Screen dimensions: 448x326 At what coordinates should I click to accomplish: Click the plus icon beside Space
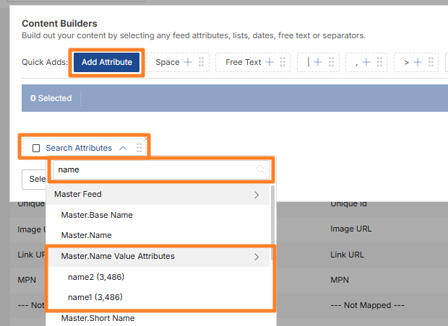pos(188,63)
